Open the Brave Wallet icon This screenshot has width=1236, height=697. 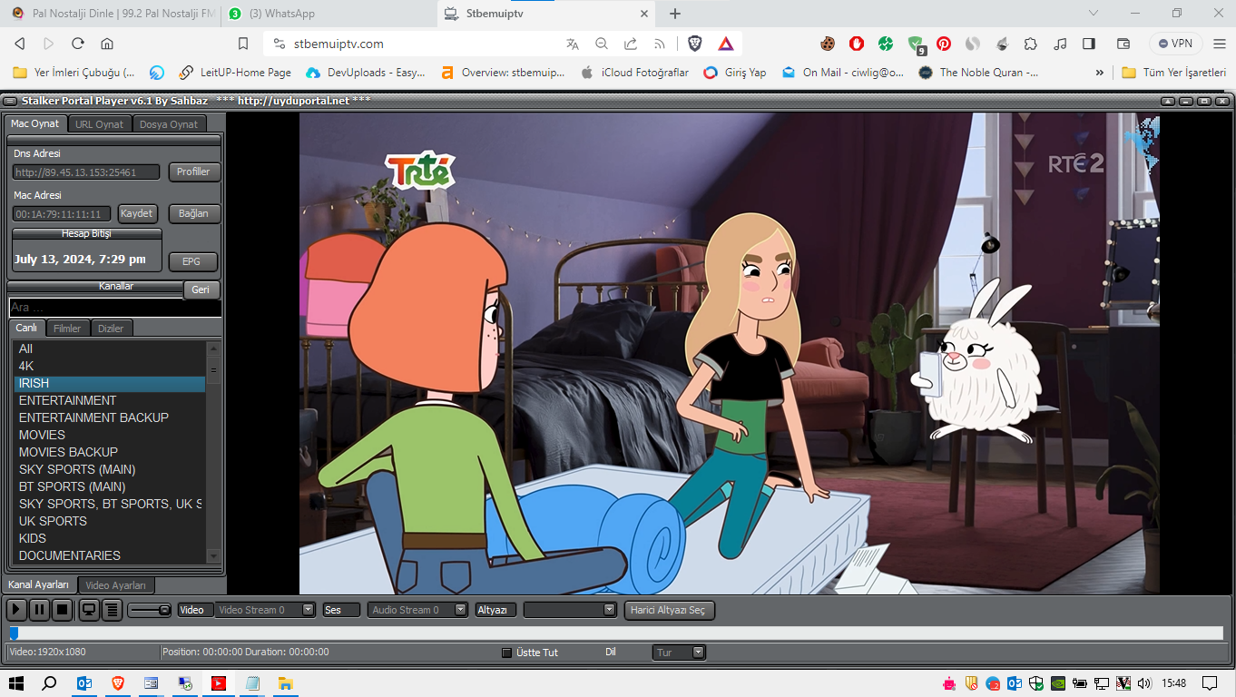1123,44
